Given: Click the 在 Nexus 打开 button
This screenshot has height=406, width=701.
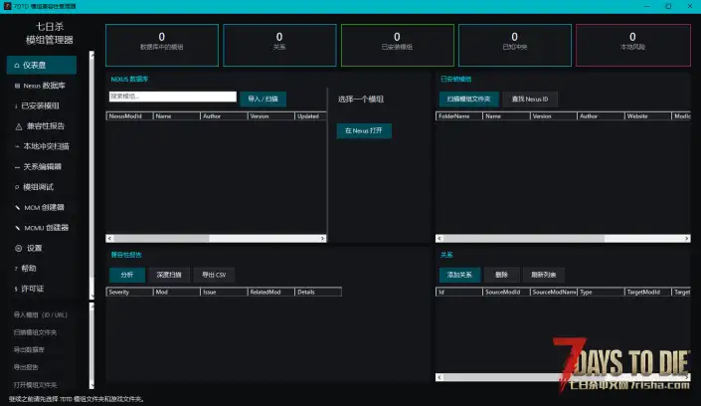Looking at the screenshot, I should click(364, 130).
